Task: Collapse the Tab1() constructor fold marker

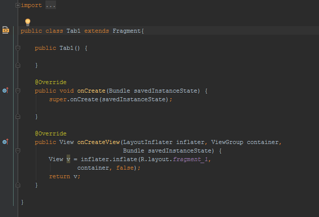Action: point(18,48)
